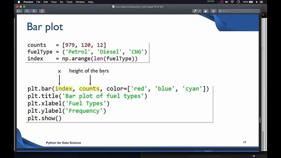This screenshot has width=281, height=158.
Task: Click the zoom slider at bottom right
Action: 254,156
